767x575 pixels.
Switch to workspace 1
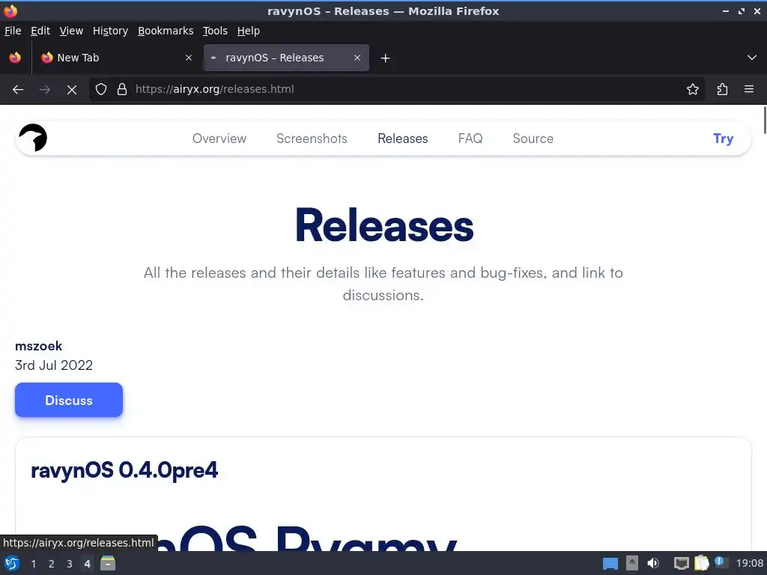[33, 564]
